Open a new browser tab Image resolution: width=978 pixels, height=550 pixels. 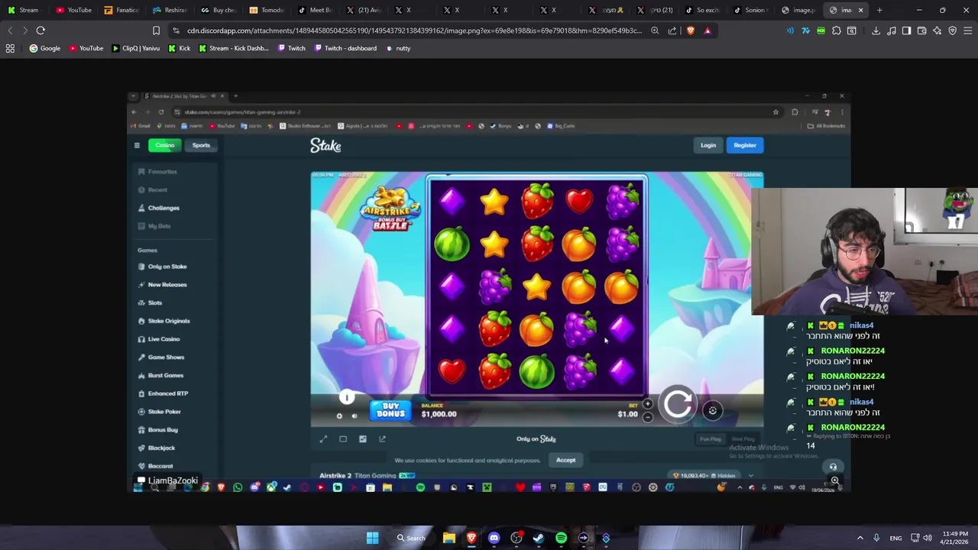pyautogui.click(x=879, y=10)
